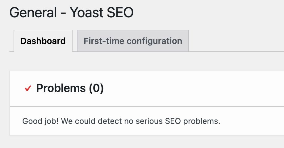The image size is (284, 148).
Task: Click the gray background below the Problems panel
Action: coord(142,142)
